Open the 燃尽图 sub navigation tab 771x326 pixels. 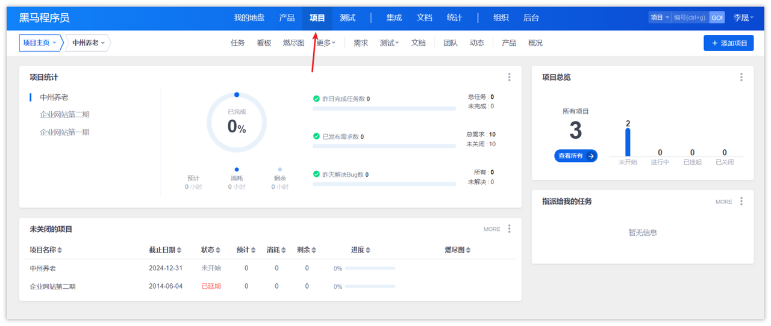pyautogui.click(x=294, y=43)
